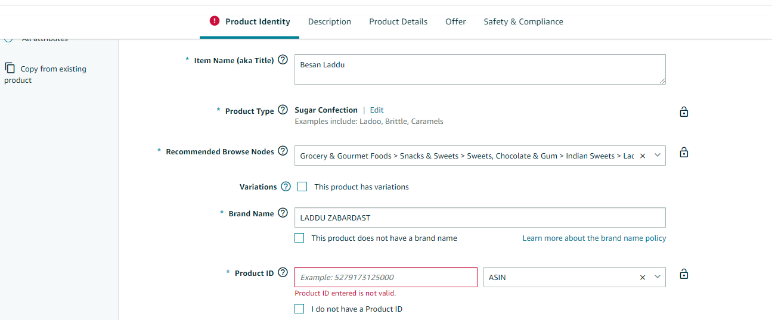Click help icon next to Product ID

coord(283,272)
